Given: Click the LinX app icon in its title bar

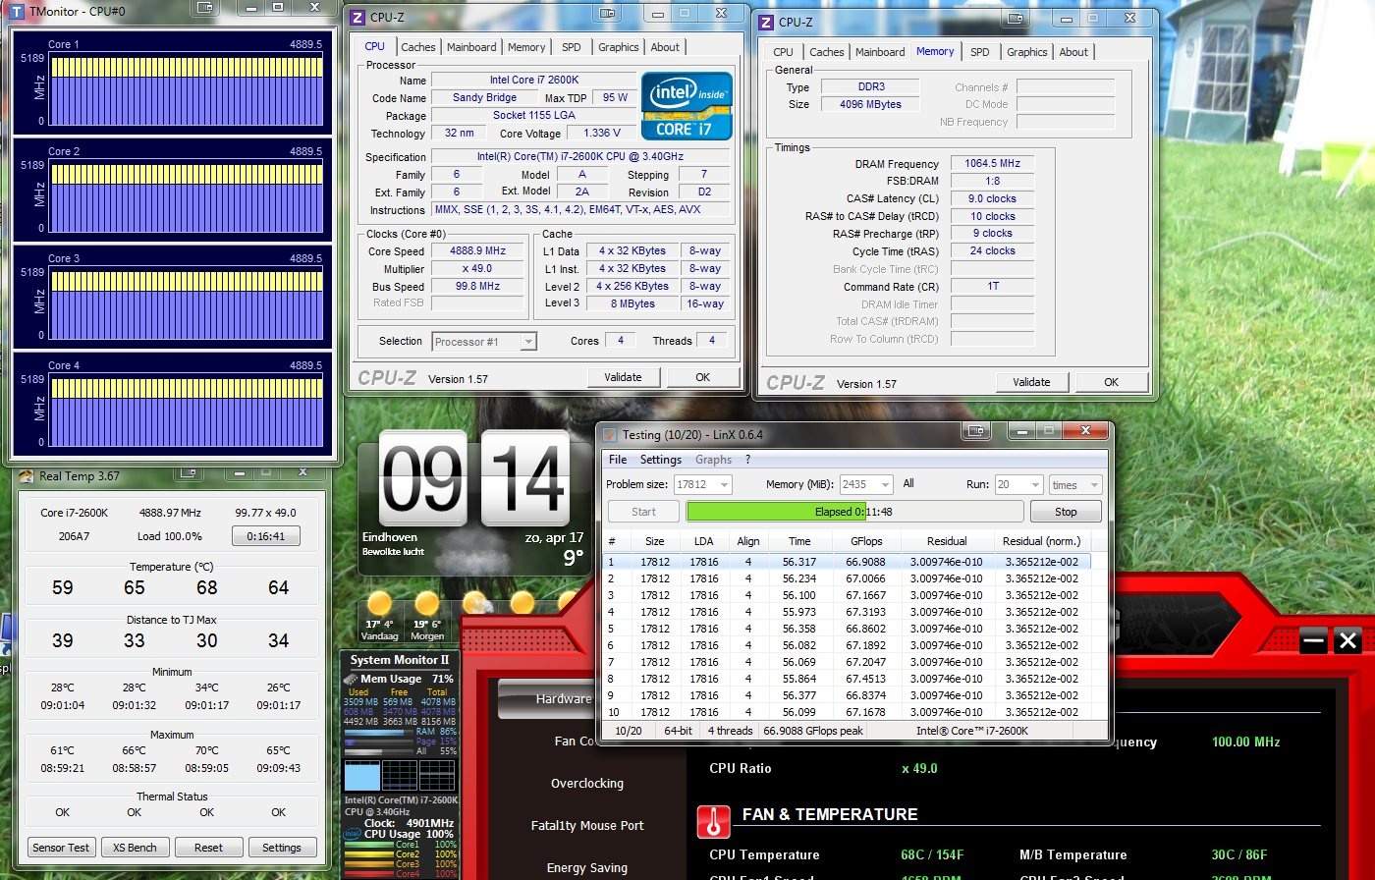Looking at the screenshot, I should (x=610, y=434).
